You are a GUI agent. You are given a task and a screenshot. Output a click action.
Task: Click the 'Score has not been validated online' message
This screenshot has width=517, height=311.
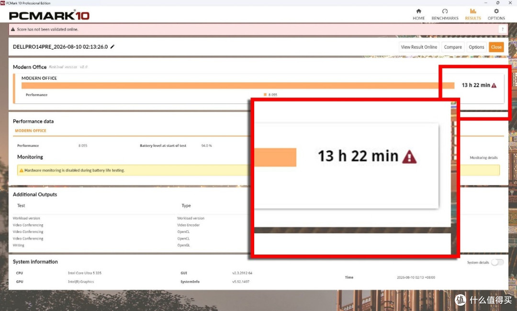(x=47, y=29)
